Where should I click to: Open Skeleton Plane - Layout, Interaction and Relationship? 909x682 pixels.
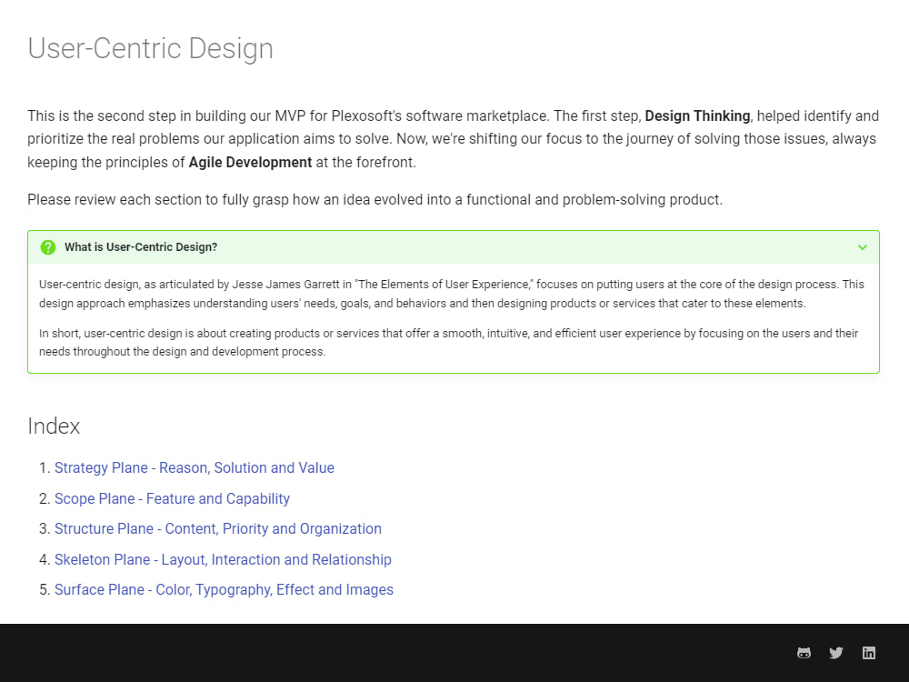click(223, 559)
